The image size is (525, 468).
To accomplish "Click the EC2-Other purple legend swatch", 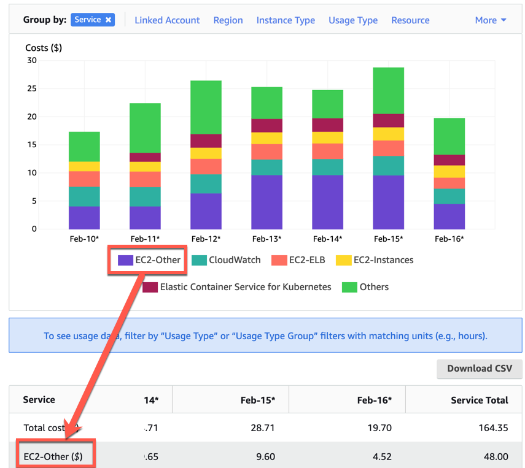I will click(x=125, y=260).
